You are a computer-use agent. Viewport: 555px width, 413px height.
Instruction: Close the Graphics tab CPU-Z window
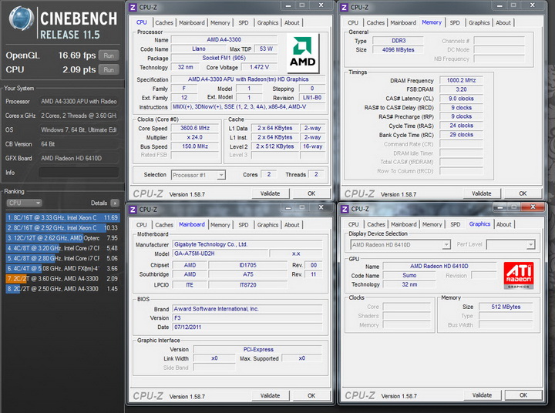click(533, 207)
